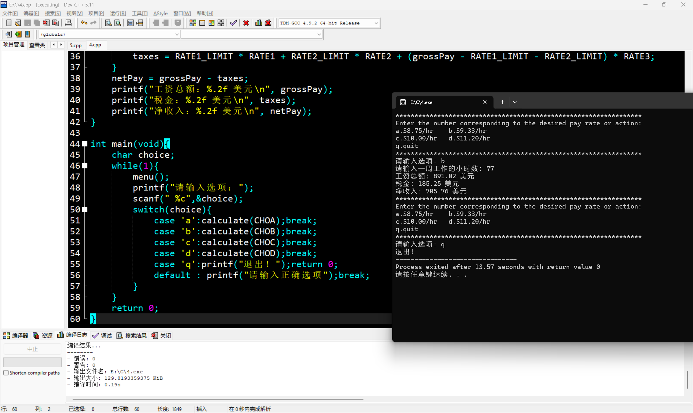Collapse the main function fold marker
Screen dimensions: 693x413
pyautogui.click(x=85, y=144)
